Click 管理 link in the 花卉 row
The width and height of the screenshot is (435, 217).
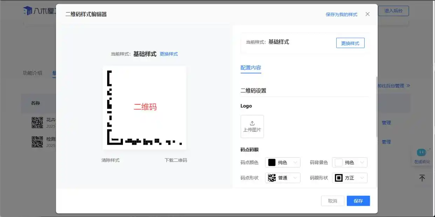point(386,123)
